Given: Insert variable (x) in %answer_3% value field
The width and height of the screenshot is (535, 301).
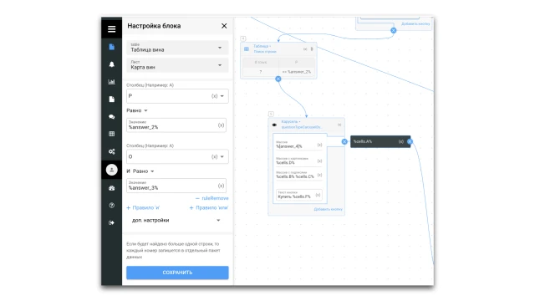Looking at the screenshot, I should point(221,186).
